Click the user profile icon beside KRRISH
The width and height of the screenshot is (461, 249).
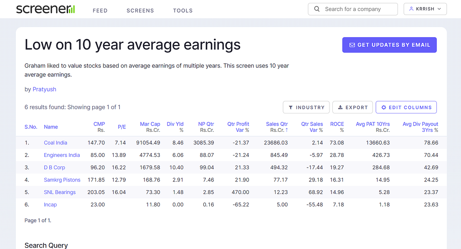(x=411, y=9)
